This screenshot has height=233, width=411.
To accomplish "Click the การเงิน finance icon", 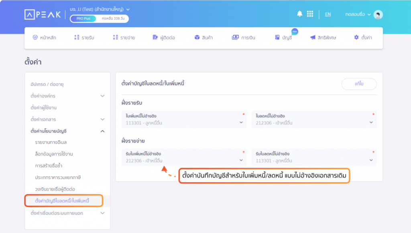I will [x=235, y=37].
